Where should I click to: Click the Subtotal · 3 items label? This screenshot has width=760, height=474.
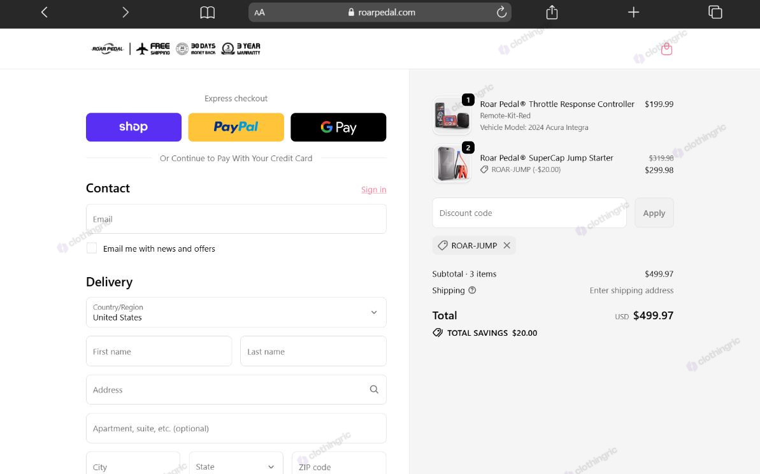coord(464,273)
